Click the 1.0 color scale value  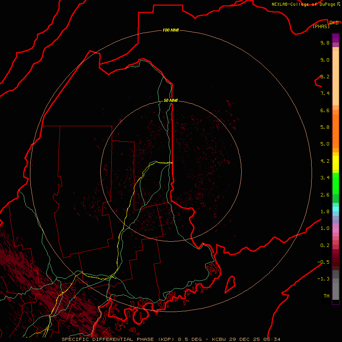coord(325,228)
